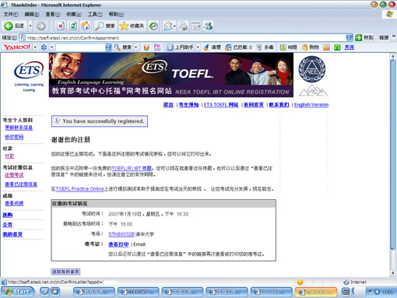Click into the Yahoo toolbar search field
Screen dimensions: 397x298
coord(80,47)
